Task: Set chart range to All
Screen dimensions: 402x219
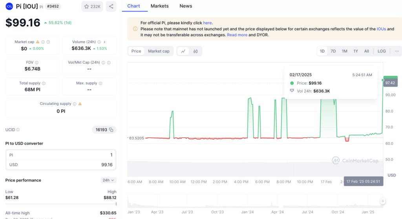Action: (x=367, y=51)
